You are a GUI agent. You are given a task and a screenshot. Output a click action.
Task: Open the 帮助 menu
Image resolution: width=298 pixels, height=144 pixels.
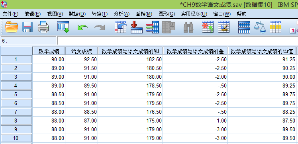tap(241, 14)
